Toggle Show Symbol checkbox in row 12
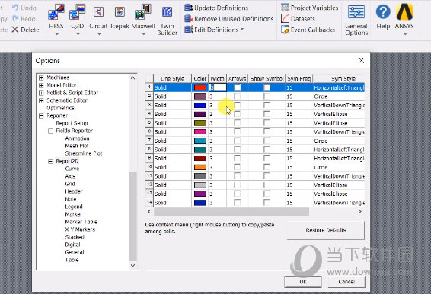This screenshot has width=431, height=294. (x=267, y=185)
